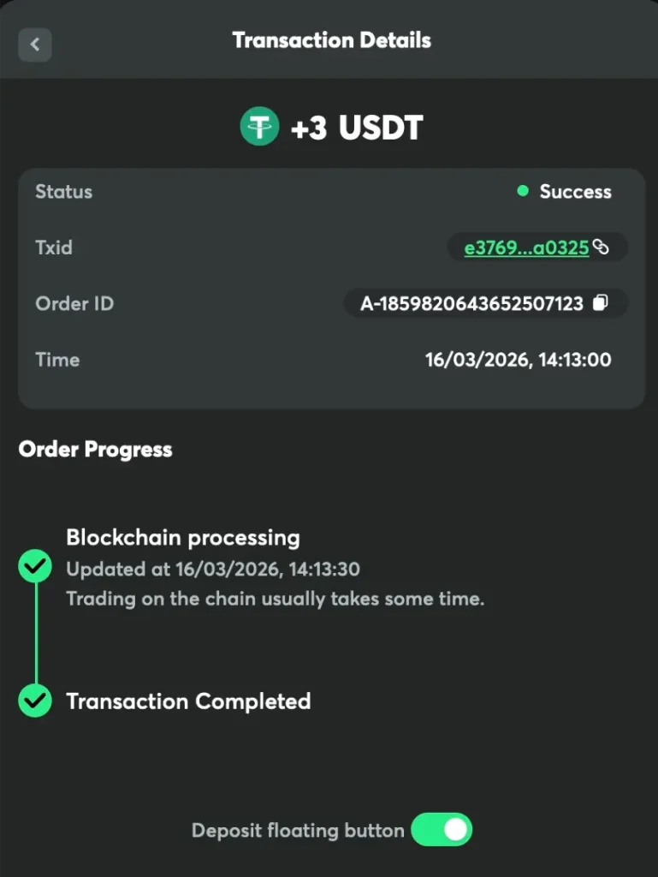Click the chain link icon beside Txid

tap(602, 248)
